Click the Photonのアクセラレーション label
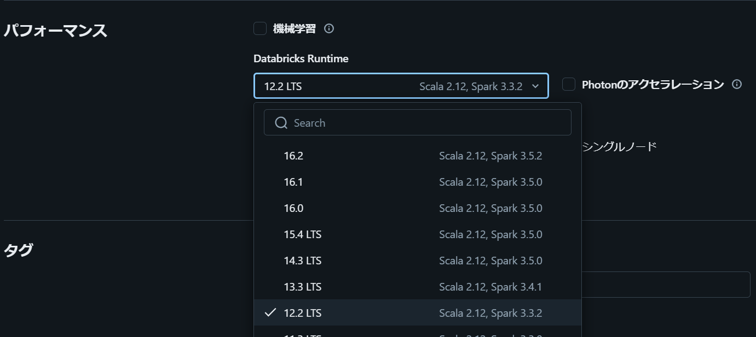The width and height of the screenshot is (756, 337). pyautogui.click(x=653, y=84)
